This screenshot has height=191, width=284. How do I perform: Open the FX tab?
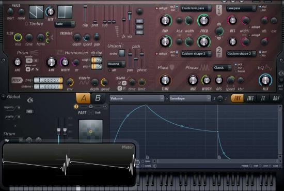coord(263,98)
